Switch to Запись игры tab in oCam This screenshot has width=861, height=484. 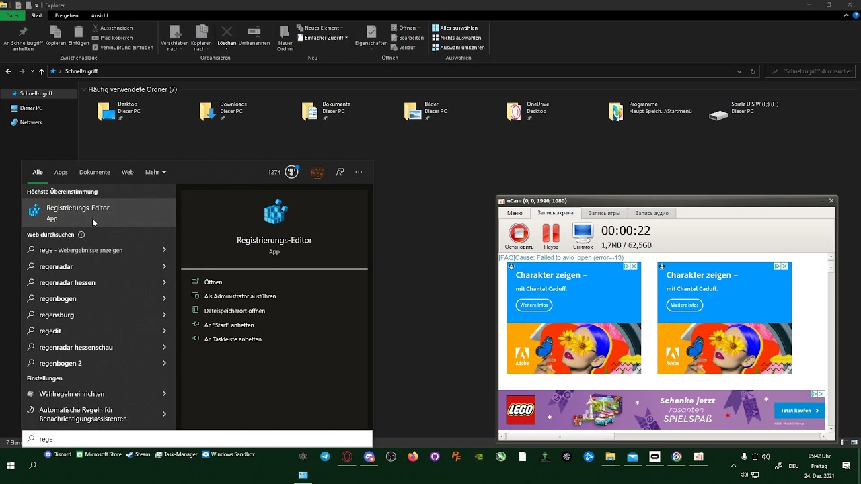pyautogui.click(x=604, y=213)
